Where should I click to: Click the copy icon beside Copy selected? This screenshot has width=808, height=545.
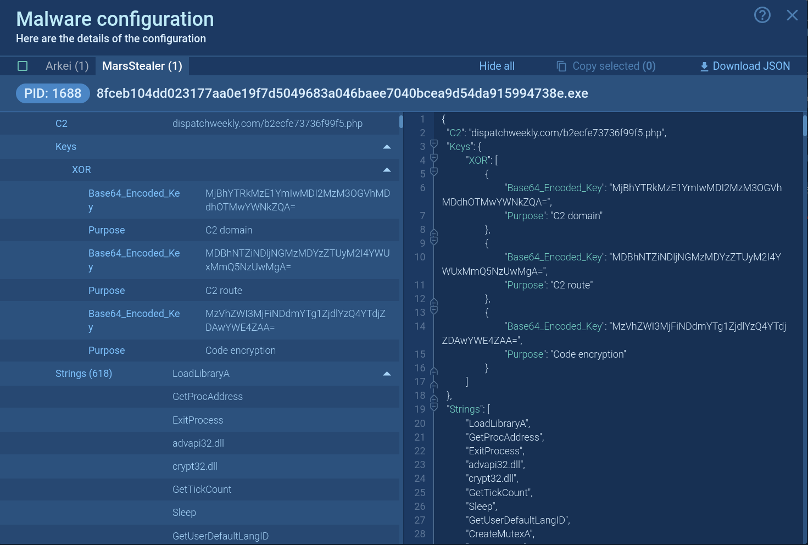[x=561, y=66]
